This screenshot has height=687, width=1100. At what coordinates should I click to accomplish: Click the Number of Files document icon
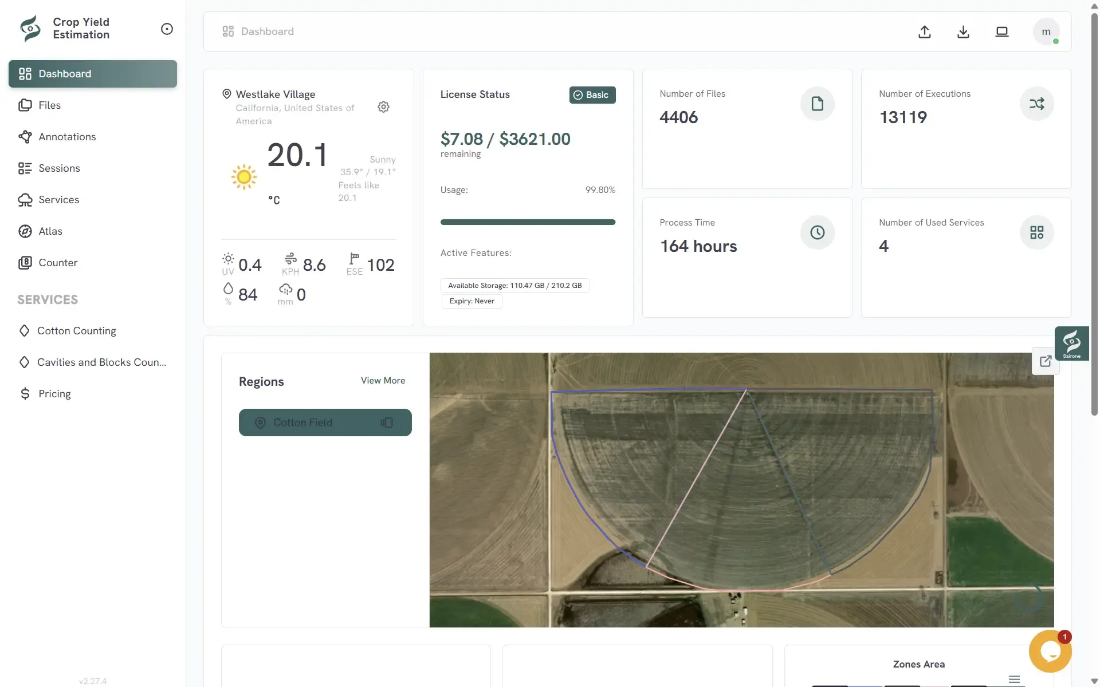tap(818, 104)
